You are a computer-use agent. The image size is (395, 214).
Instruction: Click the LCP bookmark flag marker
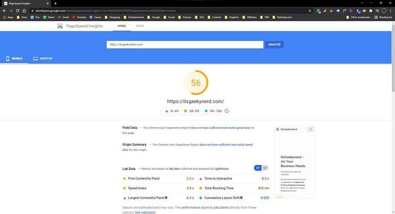[166, 198]
